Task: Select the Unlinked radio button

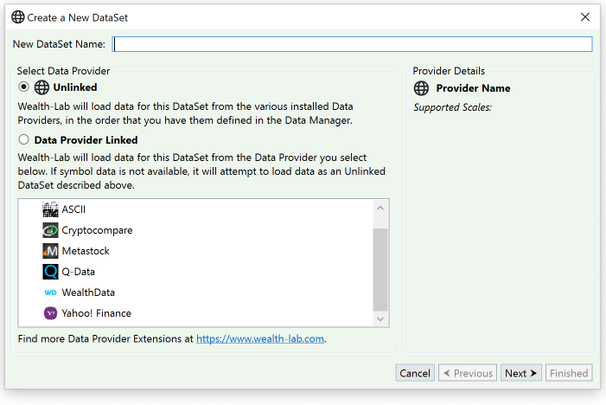Action: click(23, 87)
